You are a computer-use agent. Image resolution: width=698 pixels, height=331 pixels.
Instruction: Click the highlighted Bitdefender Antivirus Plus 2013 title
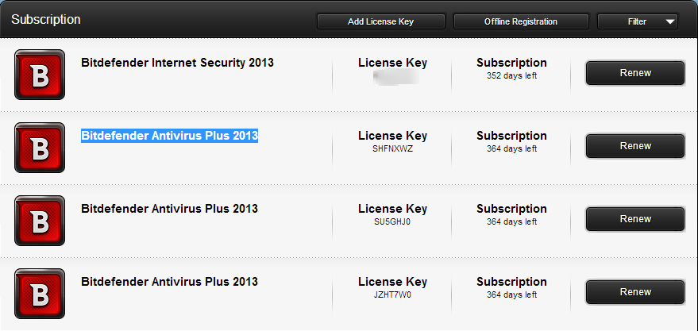coord(169,136)
